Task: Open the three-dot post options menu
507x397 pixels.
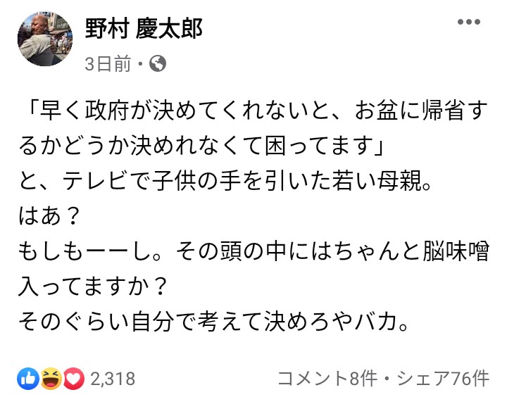Action: click(468, 23)
